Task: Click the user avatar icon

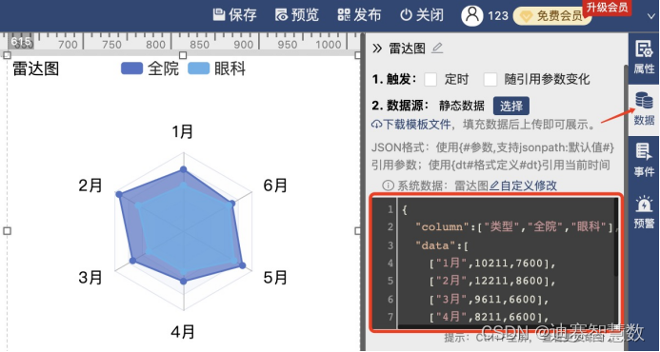Action: pyautogui.click(x=471, y=15)
